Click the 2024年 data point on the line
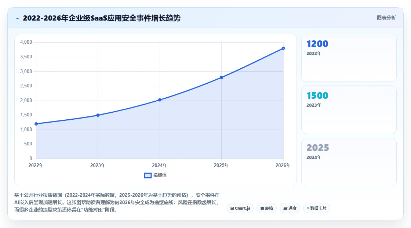The height and width of the screenshot is (228, 411). point(160,100)
